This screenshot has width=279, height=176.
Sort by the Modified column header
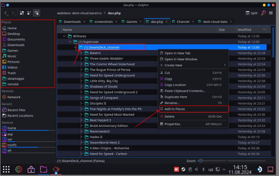point(251,30)
